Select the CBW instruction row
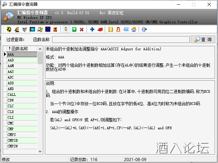Screen dimensions: 218x163 (22, 100)
